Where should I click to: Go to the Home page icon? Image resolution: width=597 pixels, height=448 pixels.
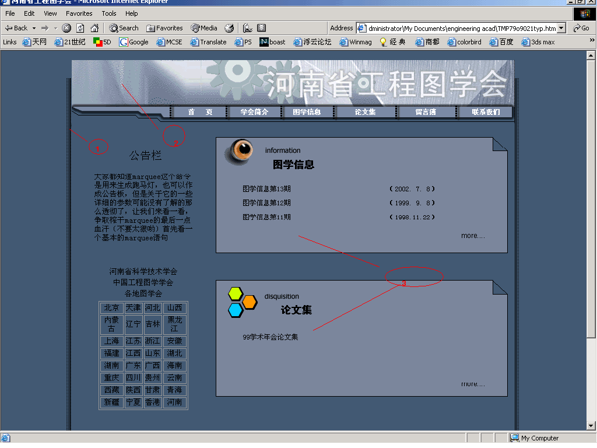coord(94,28)
